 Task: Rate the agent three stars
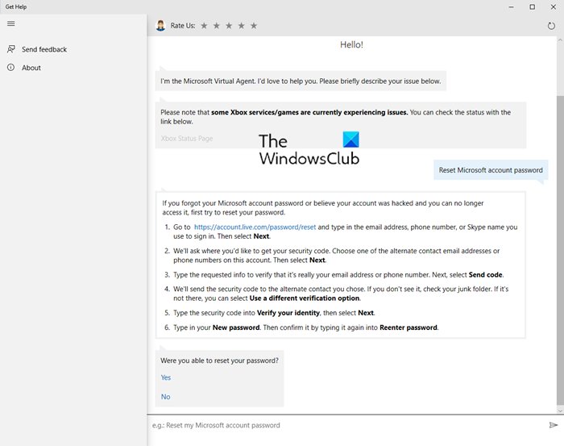click(229, 26)
